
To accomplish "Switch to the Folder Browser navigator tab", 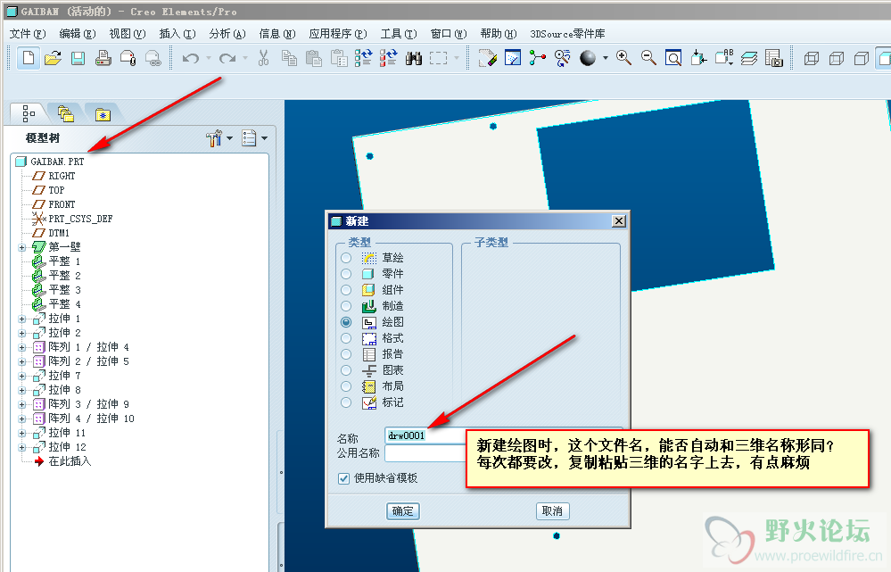I will coord(65,113).
